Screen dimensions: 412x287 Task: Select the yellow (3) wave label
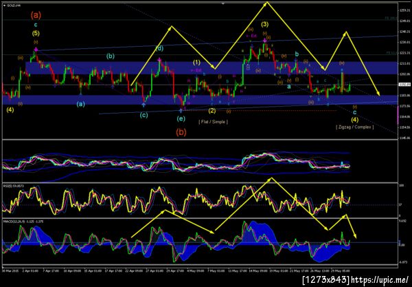coord(264,25)
